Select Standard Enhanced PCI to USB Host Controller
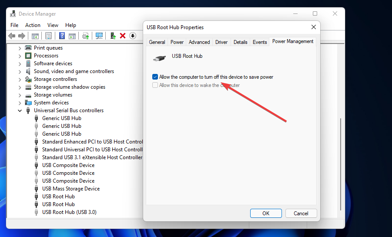Viewport: 392px width, 237px height. point(93,142)
